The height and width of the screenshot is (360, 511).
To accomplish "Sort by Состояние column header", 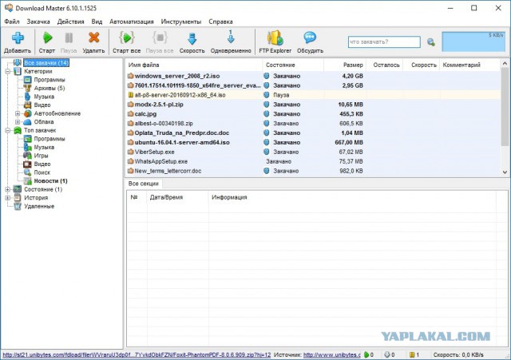I will click(x=293, y=65).
